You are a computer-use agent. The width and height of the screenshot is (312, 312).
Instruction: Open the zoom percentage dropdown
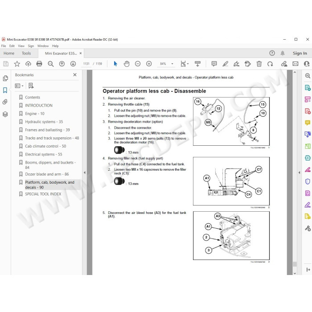click(x=172, y=64)
